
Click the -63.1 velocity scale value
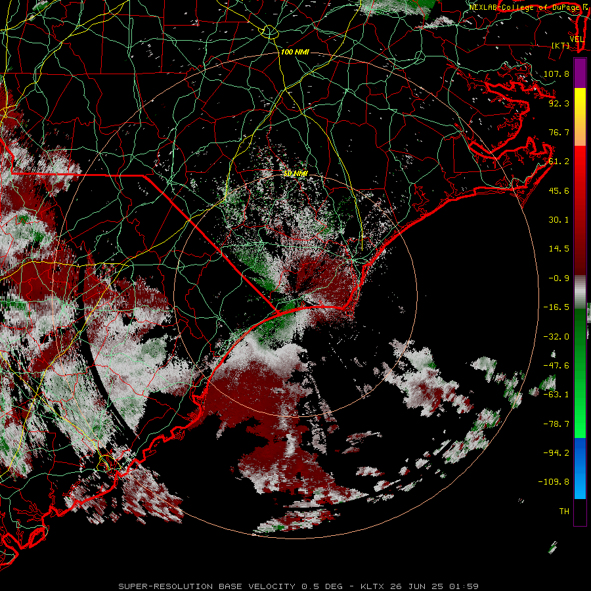point(556,394)
